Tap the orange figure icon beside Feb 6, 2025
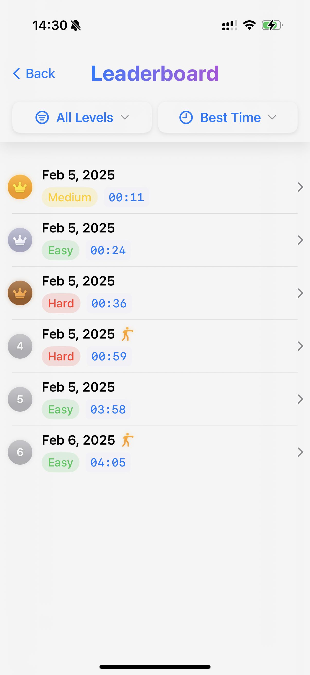Viewport: 310px width, 675px height. 127,440
